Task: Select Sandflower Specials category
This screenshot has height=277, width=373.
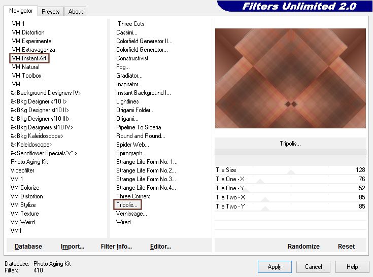Action: [44, 153]
